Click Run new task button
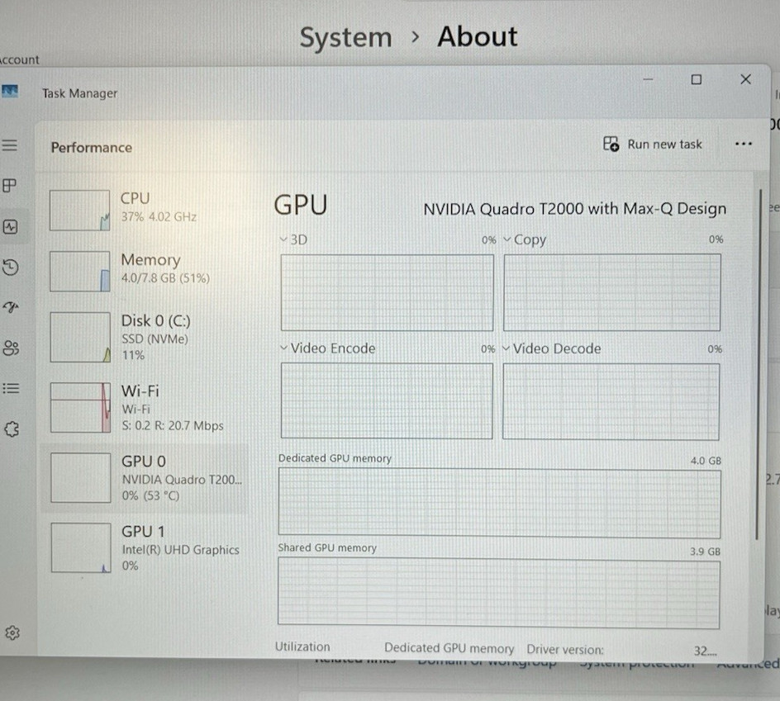780x701 pixels. coord(653,144)
